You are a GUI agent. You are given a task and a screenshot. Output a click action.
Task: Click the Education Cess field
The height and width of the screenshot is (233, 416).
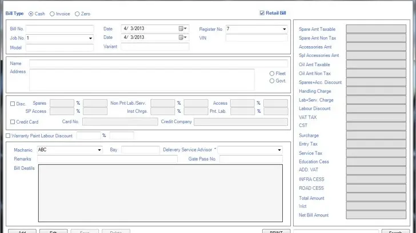coord(376,161)
